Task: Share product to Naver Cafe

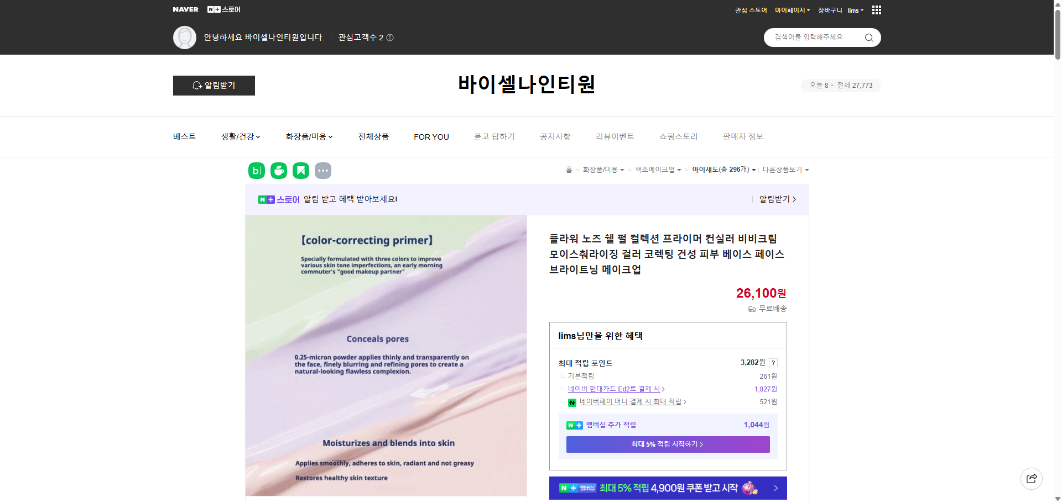Action: (x=279, y=171)
